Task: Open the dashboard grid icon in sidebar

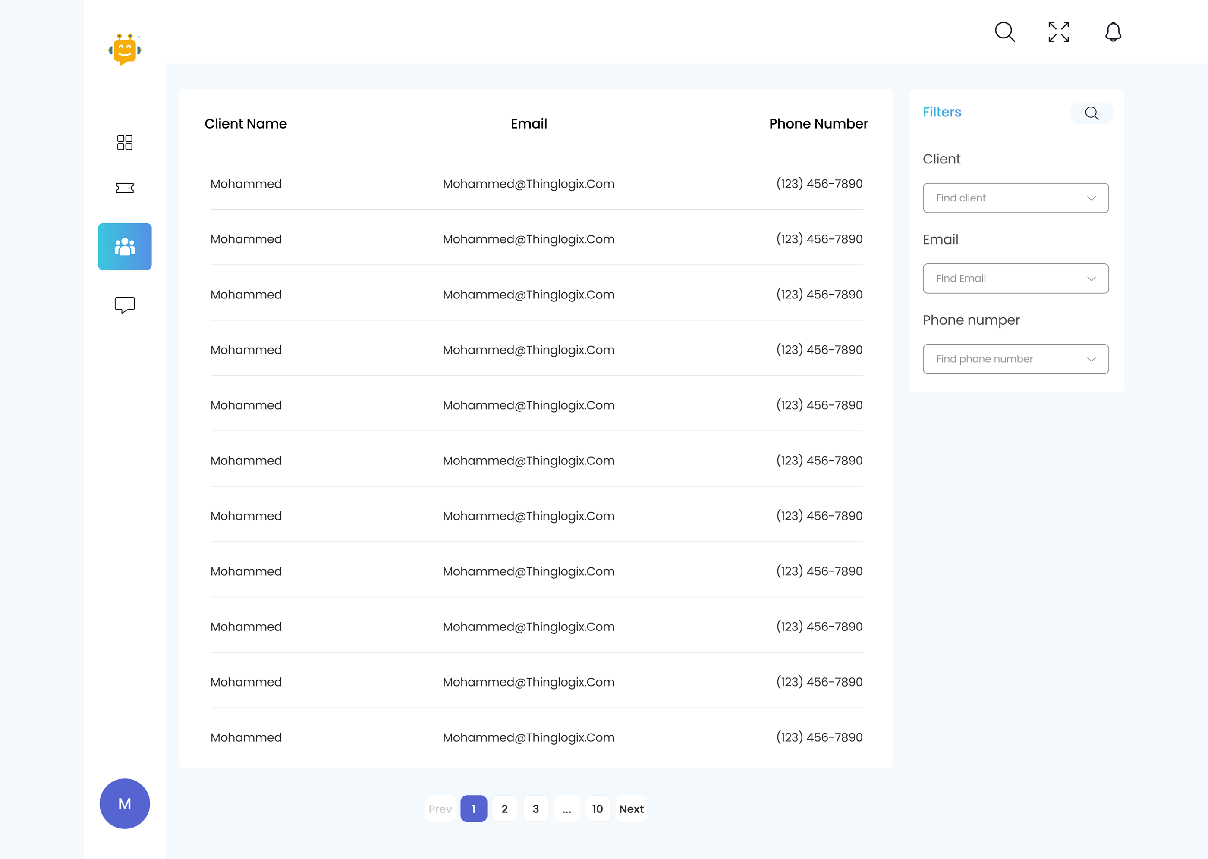Action: coord(124,143)
